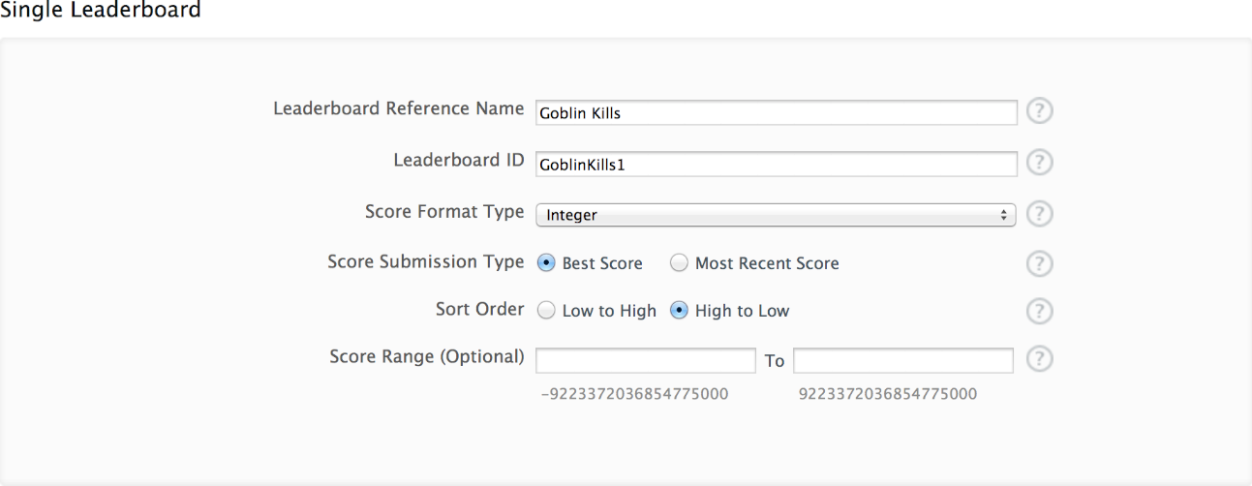
Task: Click the Score Range maximum input after To
Action: tap(902, 361)
